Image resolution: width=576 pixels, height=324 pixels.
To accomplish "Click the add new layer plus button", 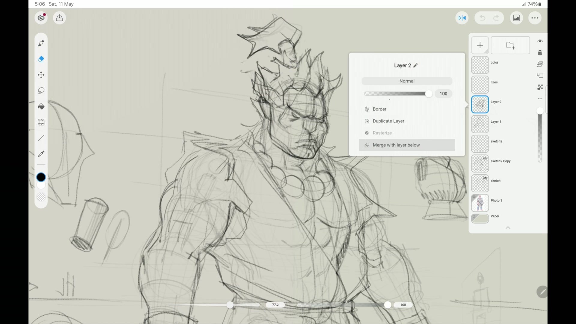I will coord(480,45).
